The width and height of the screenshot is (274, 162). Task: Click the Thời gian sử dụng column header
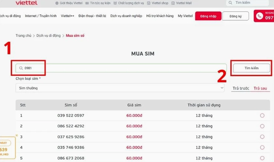coord(204,105)
